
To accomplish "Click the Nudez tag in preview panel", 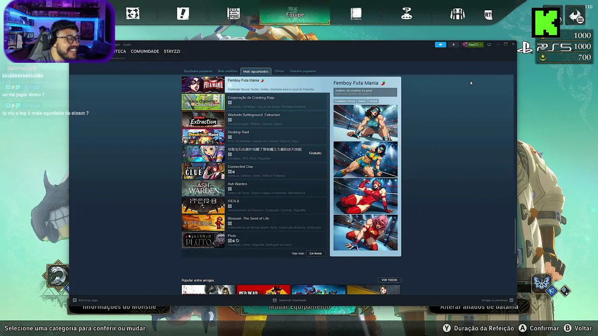I will coord(362,101).
